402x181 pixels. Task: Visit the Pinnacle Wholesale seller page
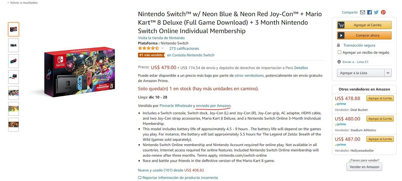(x=176, y=106)
